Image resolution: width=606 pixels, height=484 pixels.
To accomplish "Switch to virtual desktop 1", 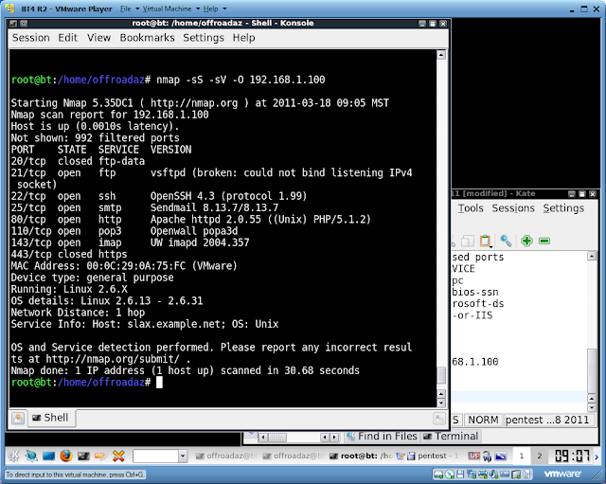I will (x=522, y=457).
